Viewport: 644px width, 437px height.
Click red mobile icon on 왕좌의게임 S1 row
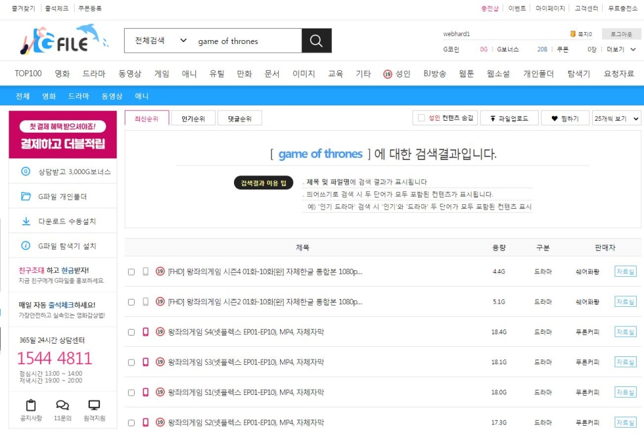145,392
